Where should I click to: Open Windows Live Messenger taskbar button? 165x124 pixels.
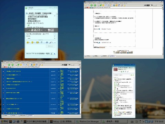point(88,121)
